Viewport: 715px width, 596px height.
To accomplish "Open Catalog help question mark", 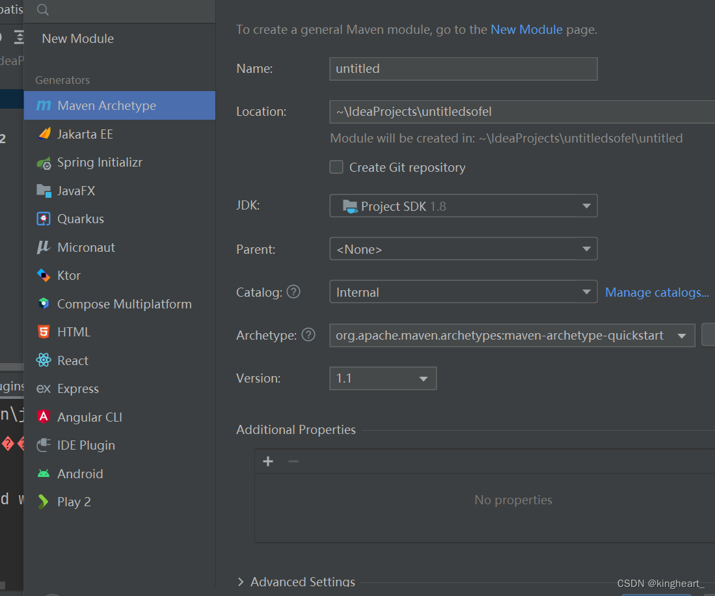I will [293, 291].
